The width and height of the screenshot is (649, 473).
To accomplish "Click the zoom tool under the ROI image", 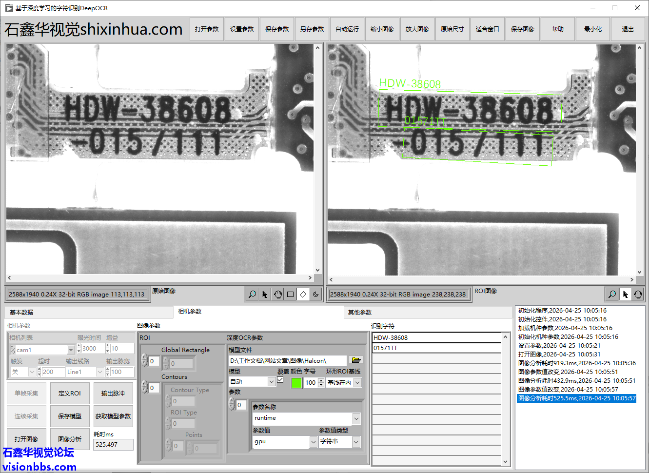I will coord(612,294).
